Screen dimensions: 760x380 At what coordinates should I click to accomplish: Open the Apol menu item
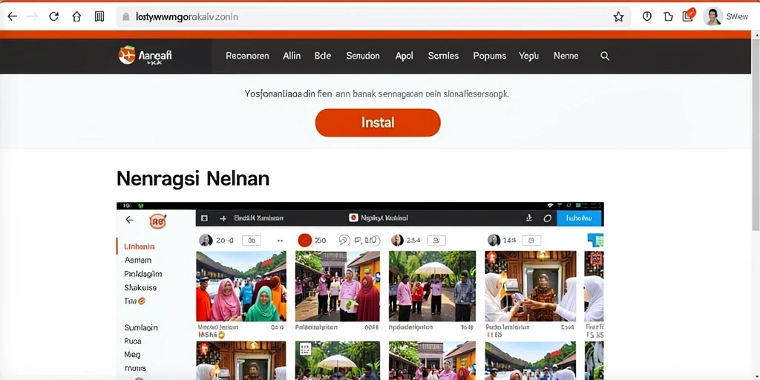point(404,56)
